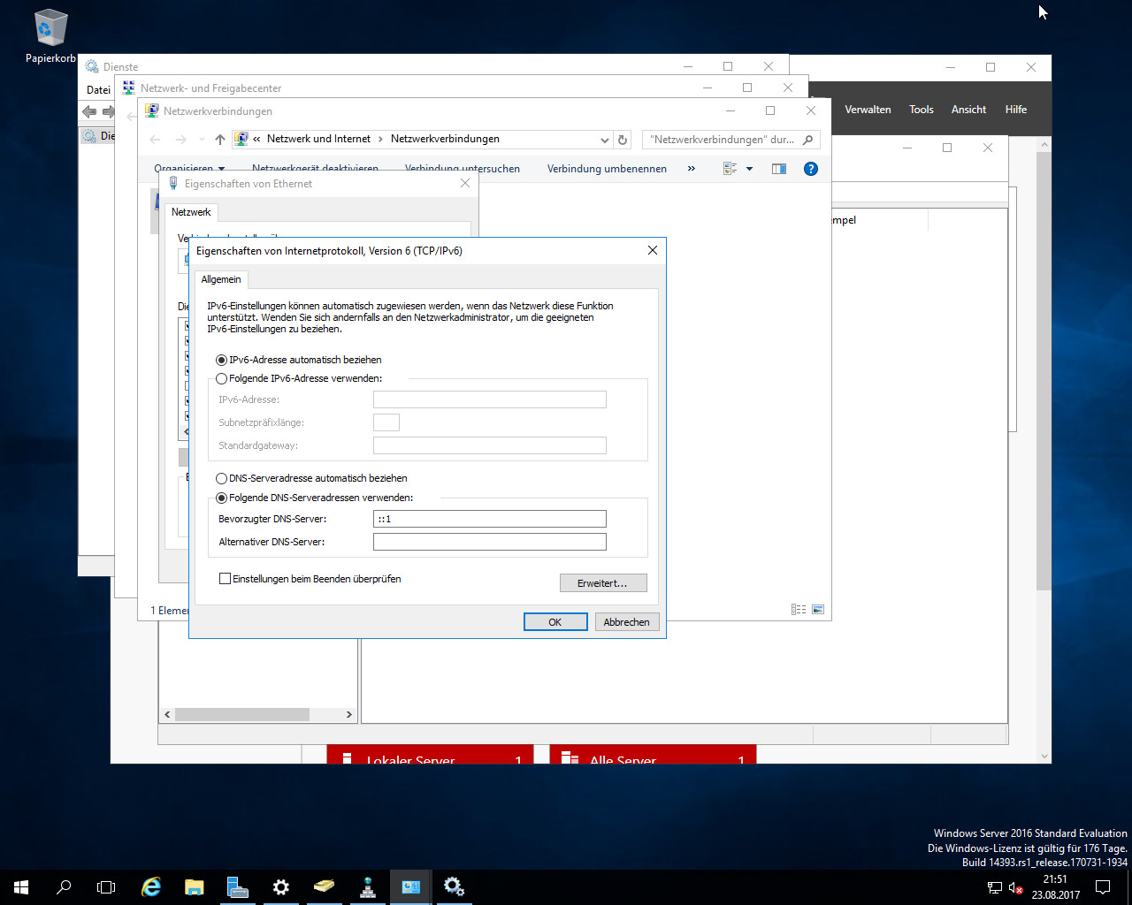
Task: Expand the address bar history dropdown
Action: pyautogui.click(x=605, y=140)
